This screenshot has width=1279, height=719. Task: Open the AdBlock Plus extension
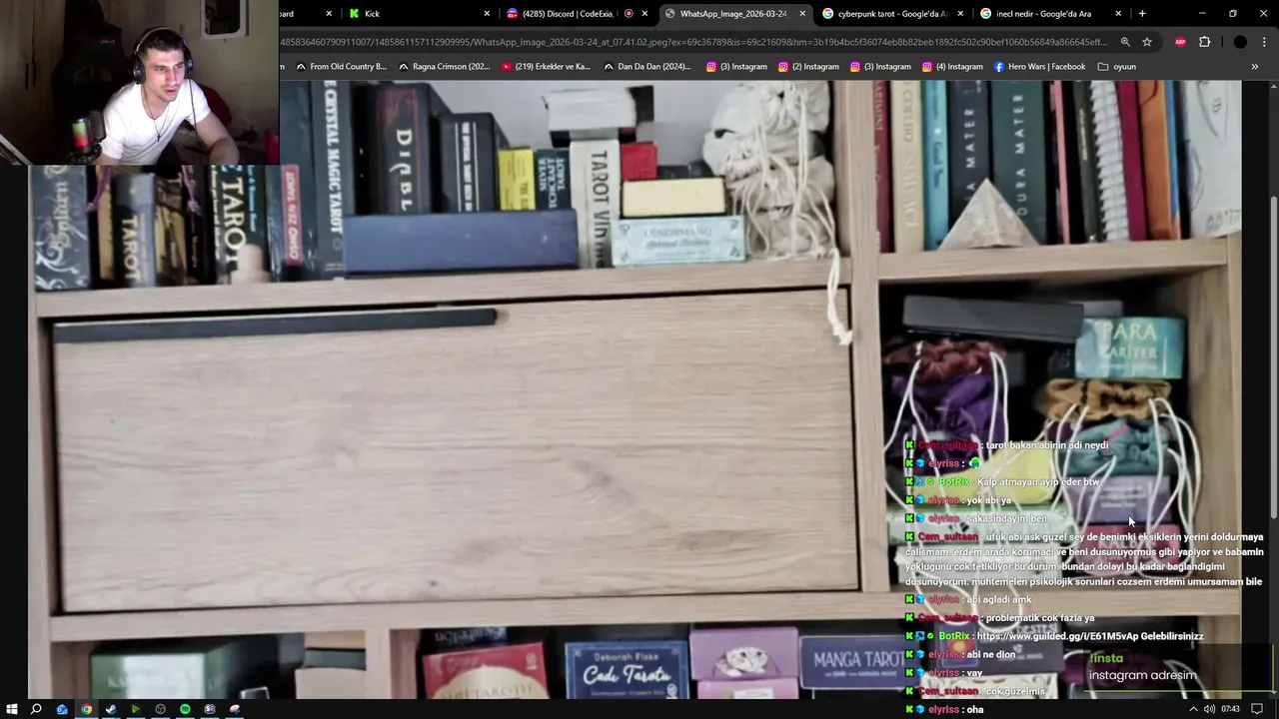point(1180,42)
